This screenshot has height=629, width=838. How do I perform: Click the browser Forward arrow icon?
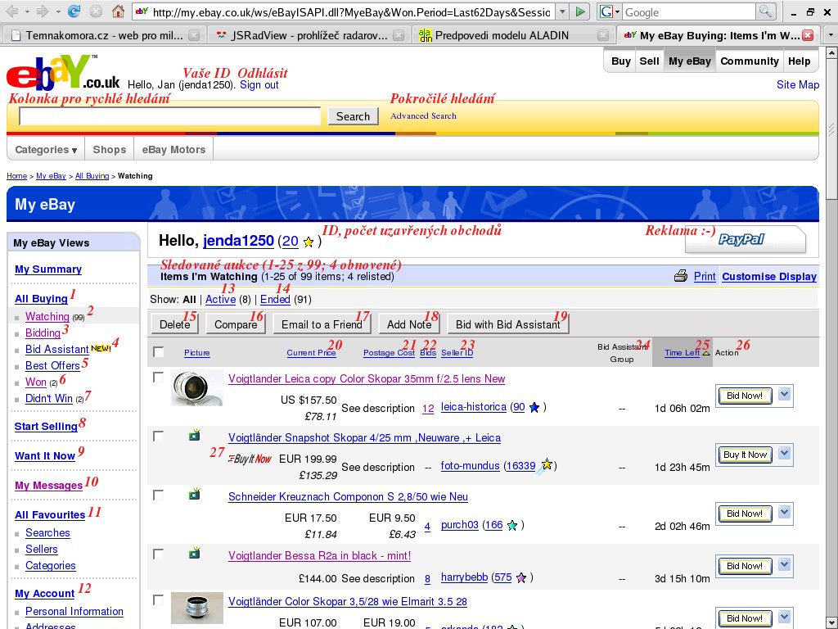(43, 11)
